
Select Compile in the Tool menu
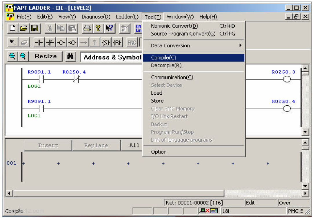coord(194,57)
